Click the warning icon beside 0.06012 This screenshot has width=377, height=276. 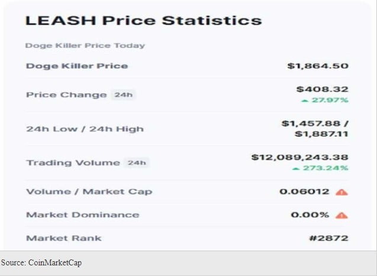[341, 191]
